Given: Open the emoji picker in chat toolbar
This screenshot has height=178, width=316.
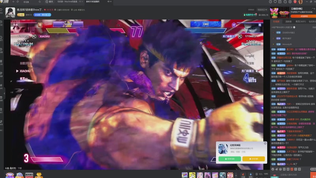Looking at the screenshot, I should [273, 169].
